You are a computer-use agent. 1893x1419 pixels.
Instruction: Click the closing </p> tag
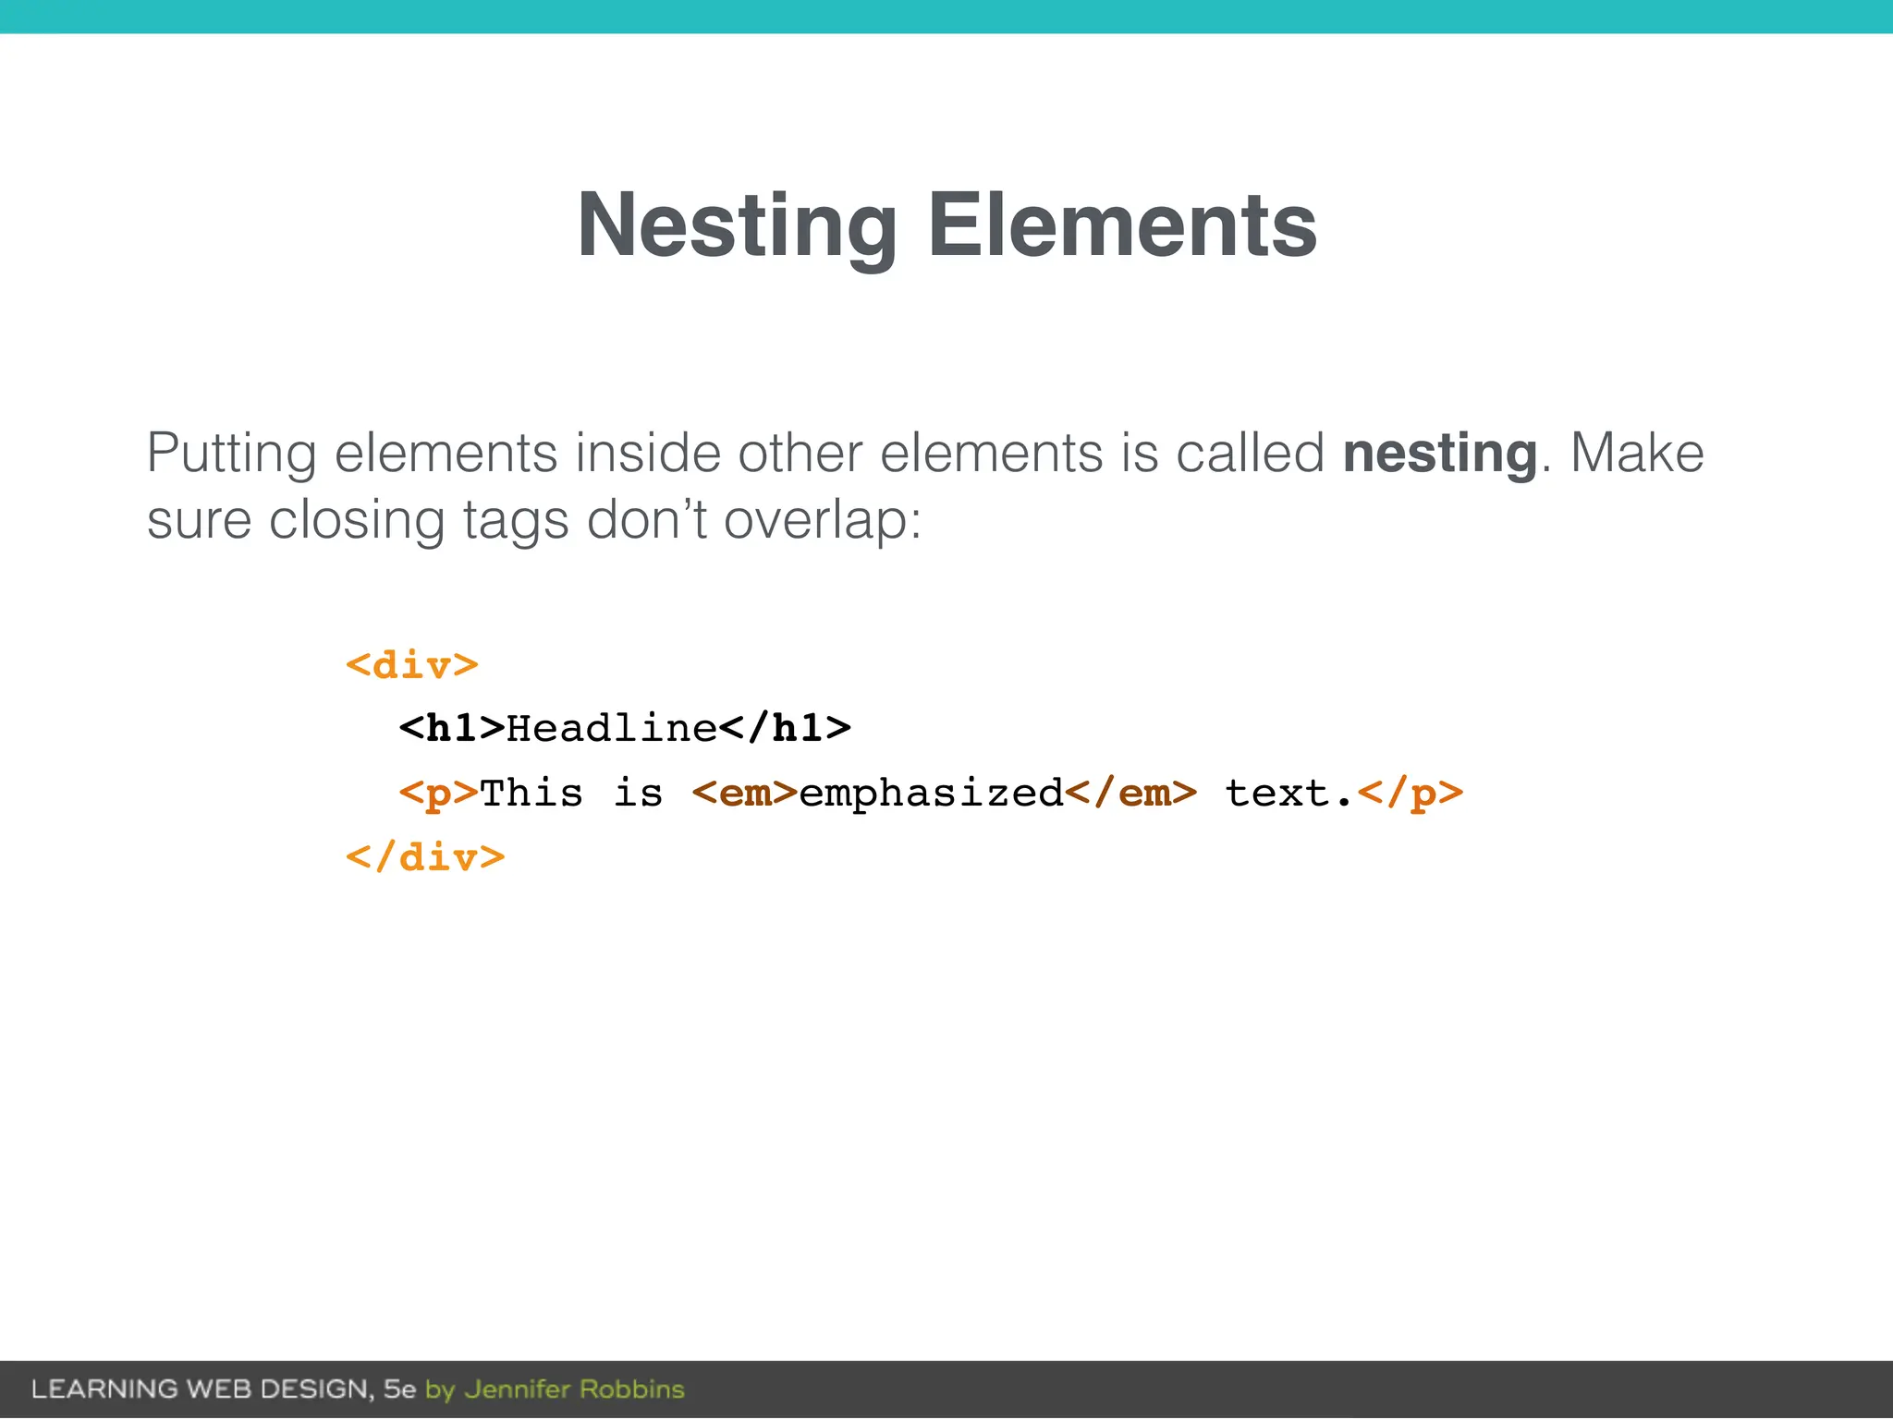(x=1411, y=794)
